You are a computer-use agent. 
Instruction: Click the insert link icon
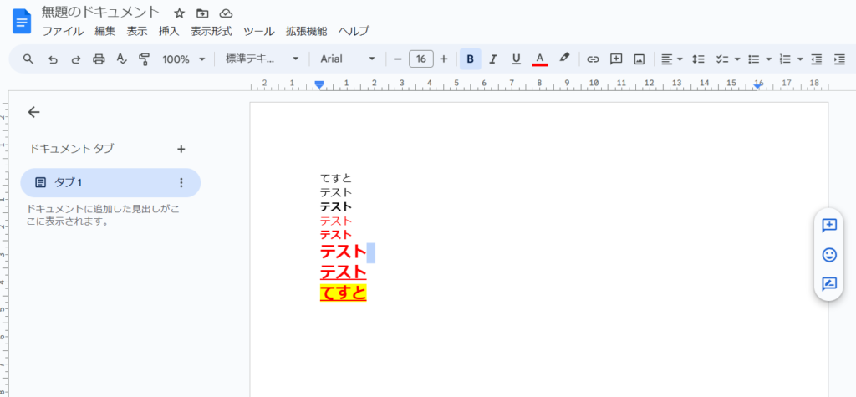pyautogui.click(x=593, y=59)
